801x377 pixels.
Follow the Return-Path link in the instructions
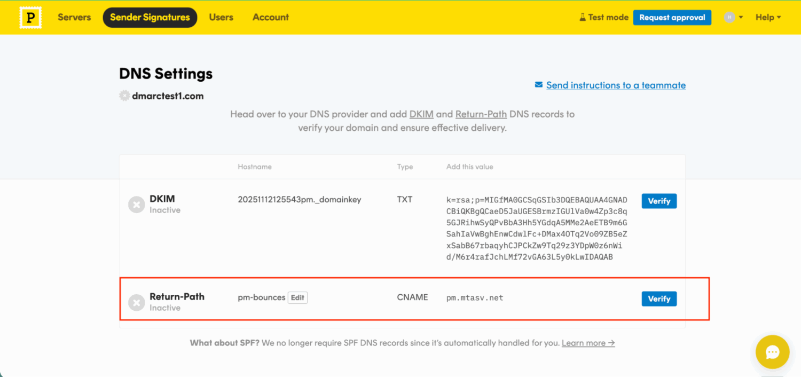pyautogui.click(x=481, y=114)
